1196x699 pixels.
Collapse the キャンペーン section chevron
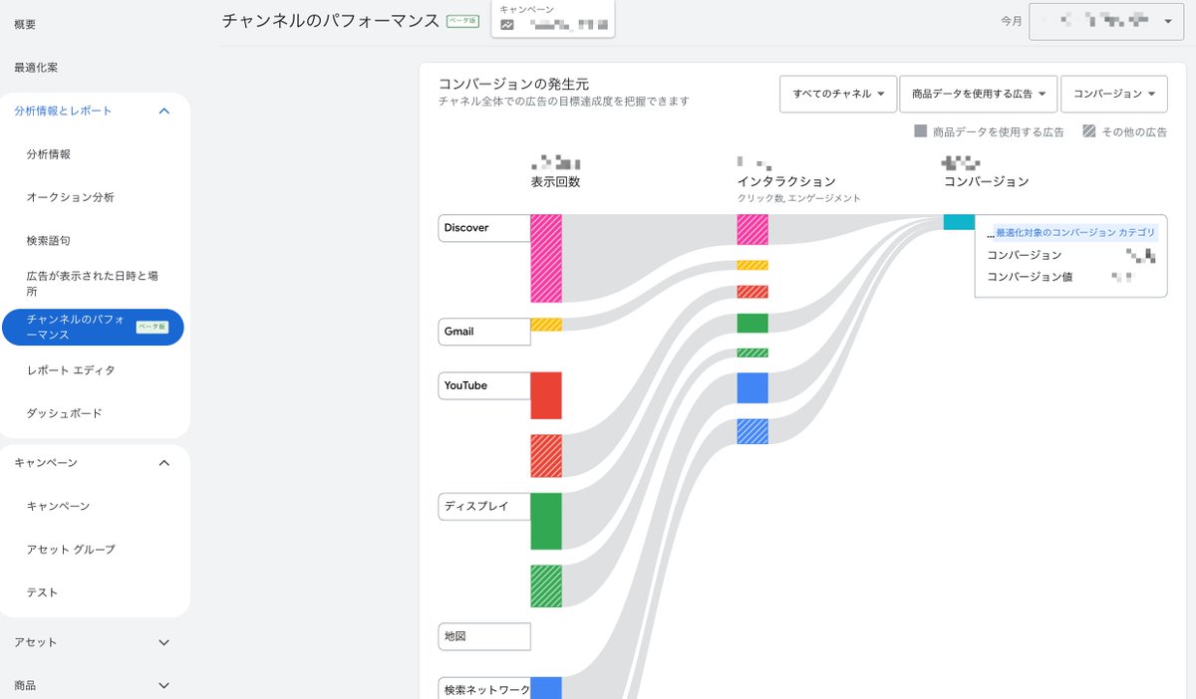[x=164, y=462]
